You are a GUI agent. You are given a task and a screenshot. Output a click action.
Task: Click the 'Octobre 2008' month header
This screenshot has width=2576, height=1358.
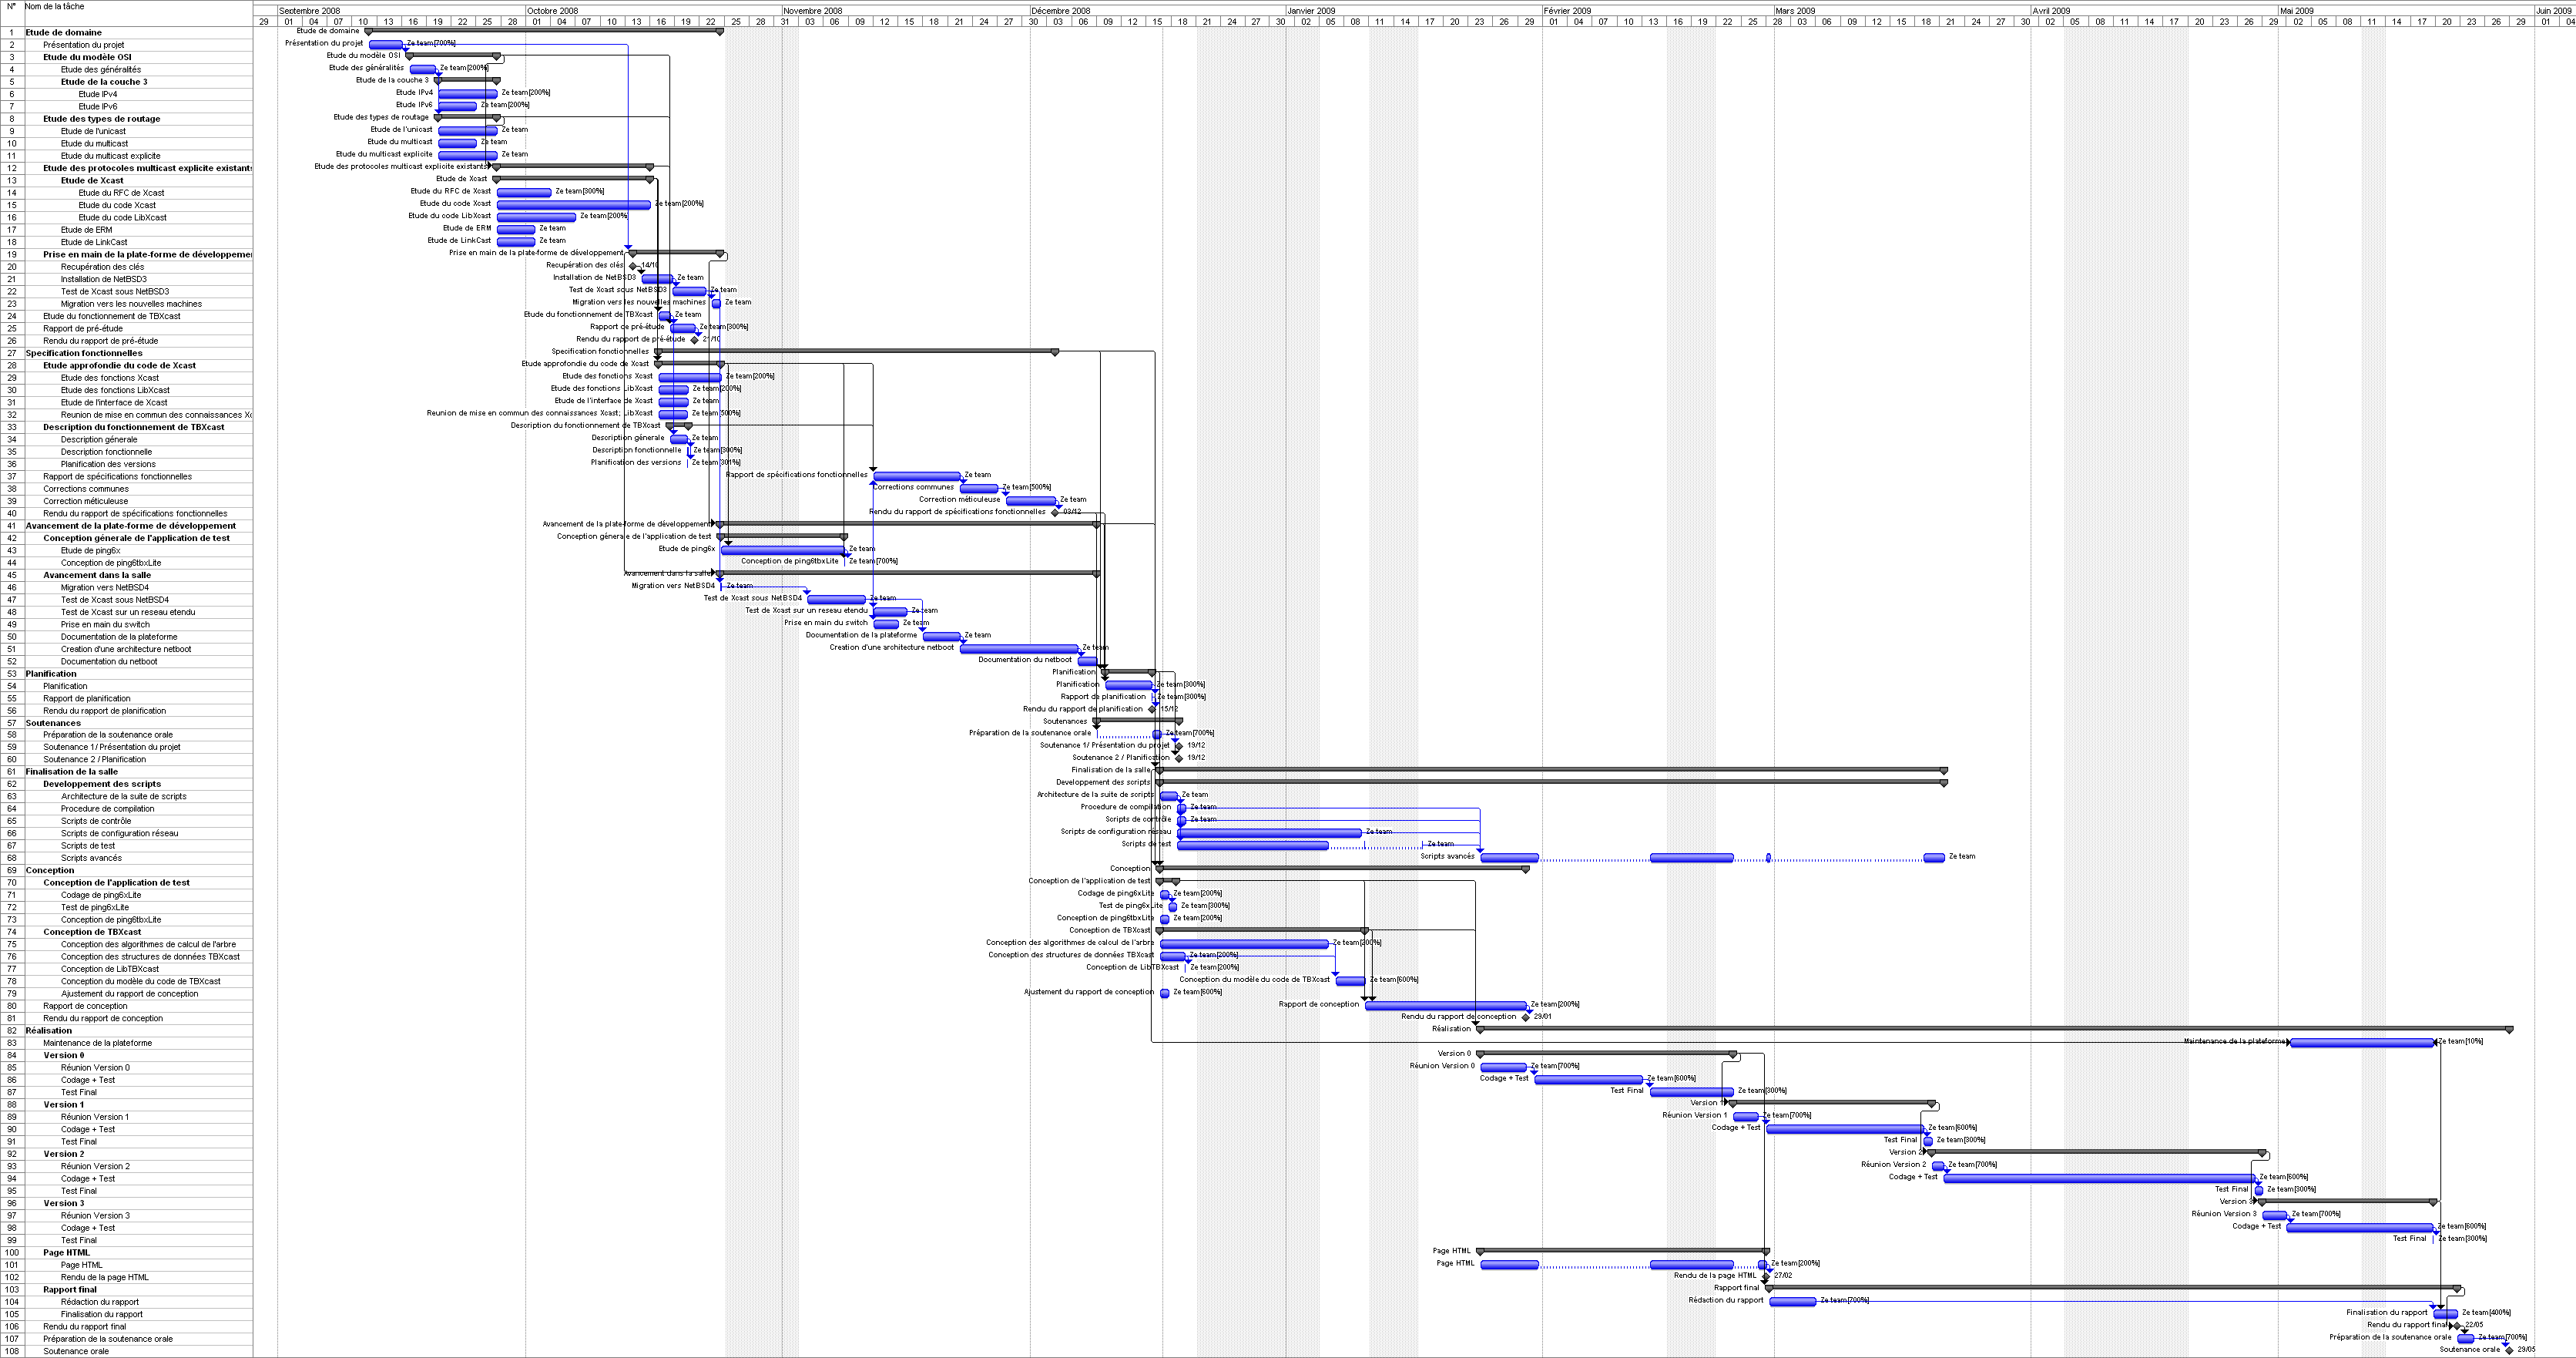coord(553,11)
